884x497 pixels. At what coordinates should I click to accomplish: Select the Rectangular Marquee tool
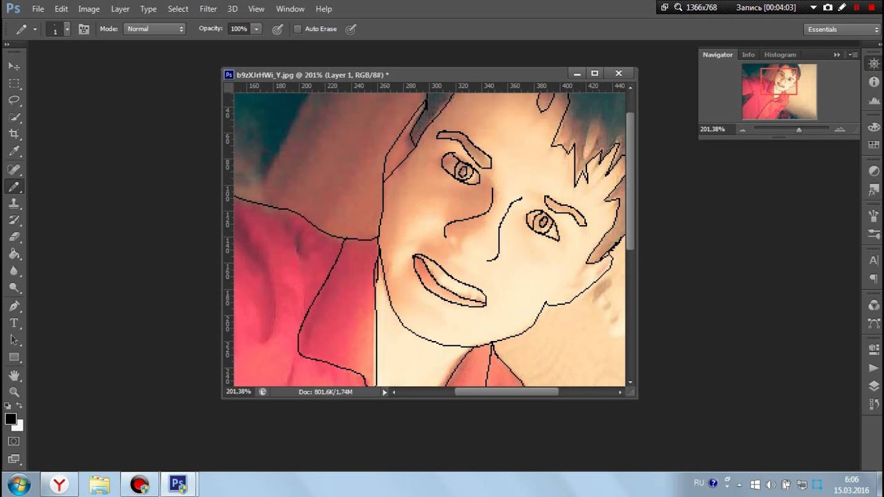pos(14,84)
